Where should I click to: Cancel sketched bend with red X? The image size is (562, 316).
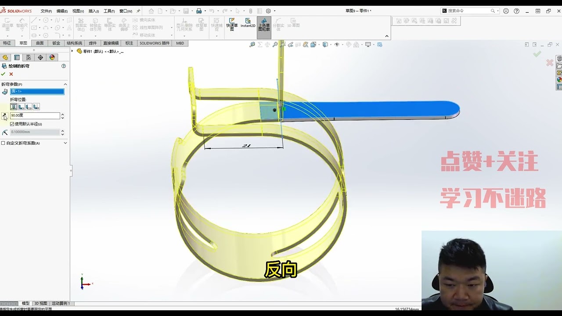(11, 74)
